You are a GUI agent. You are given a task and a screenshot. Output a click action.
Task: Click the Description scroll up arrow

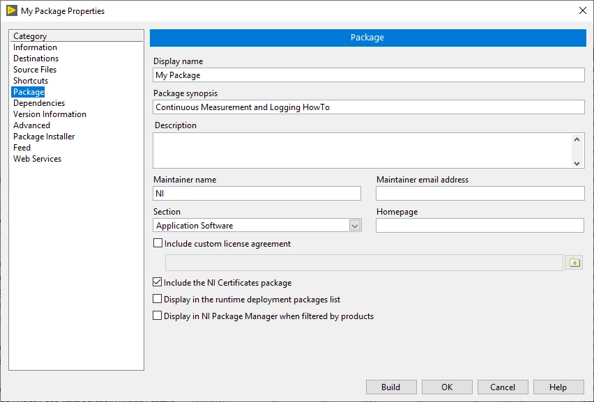coord(577,139)
